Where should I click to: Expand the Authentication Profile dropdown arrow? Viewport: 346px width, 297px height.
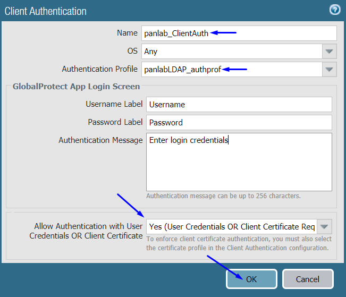[329, 69]
